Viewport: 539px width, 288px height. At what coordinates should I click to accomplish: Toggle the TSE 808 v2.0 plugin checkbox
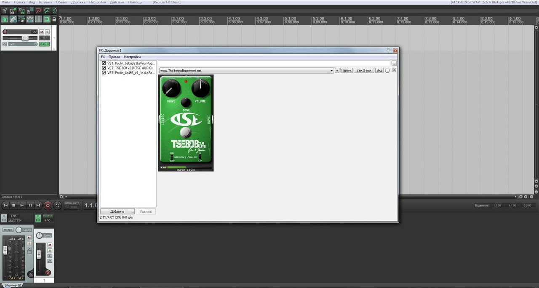(104, 68)
